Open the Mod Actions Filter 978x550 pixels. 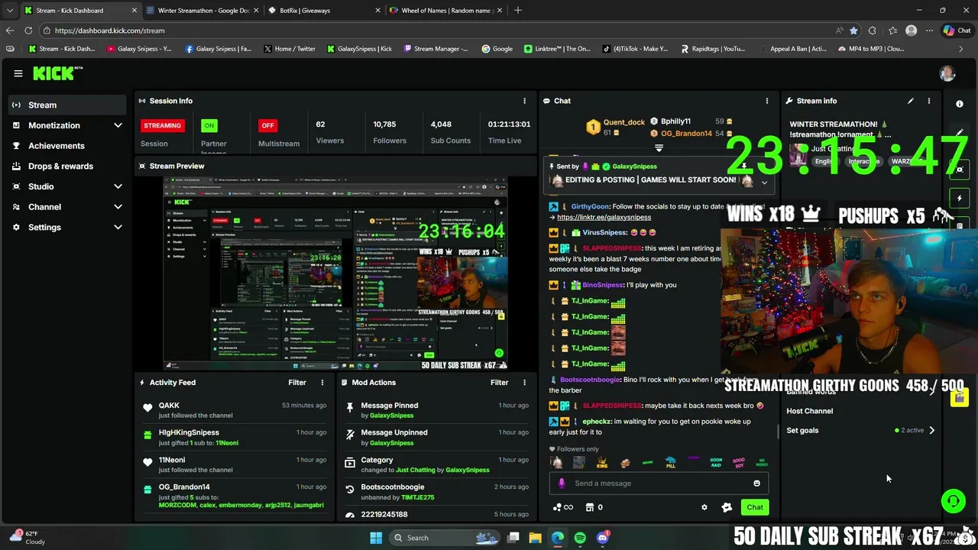499,383
